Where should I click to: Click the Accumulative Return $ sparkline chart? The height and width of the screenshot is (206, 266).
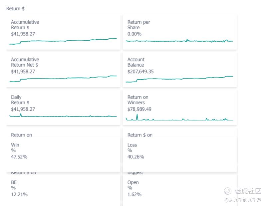63,41
